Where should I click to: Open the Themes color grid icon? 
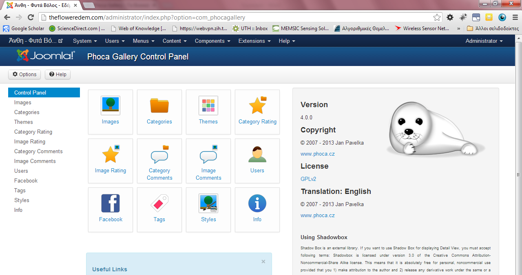(208, 106)
